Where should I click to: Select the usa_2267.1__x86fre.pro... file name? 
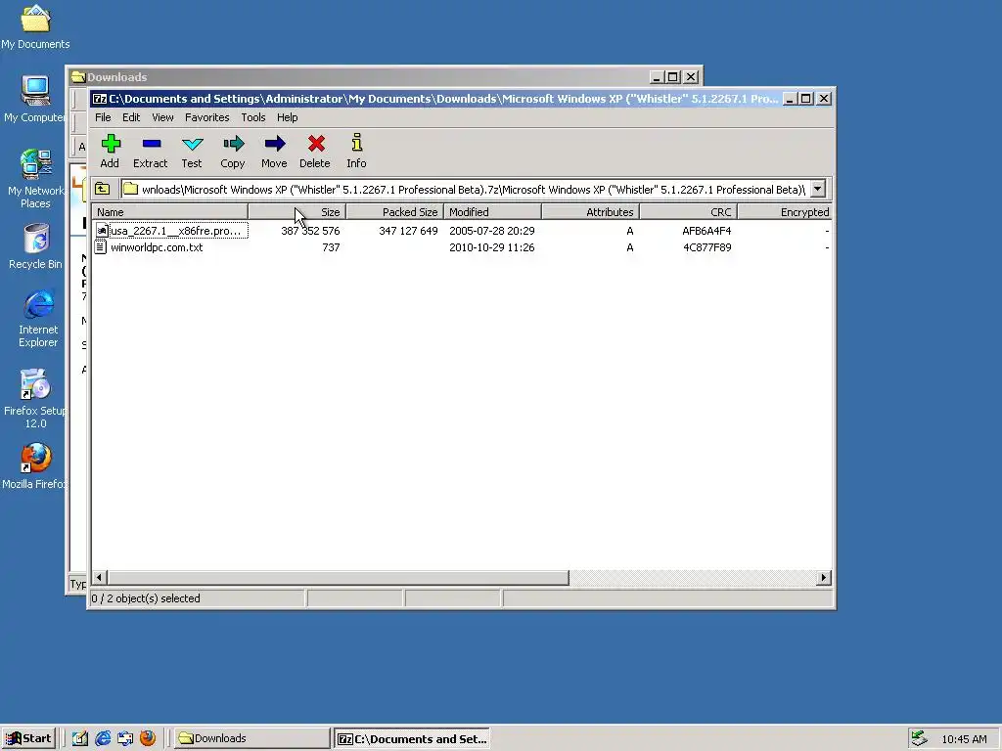[176, 231]
